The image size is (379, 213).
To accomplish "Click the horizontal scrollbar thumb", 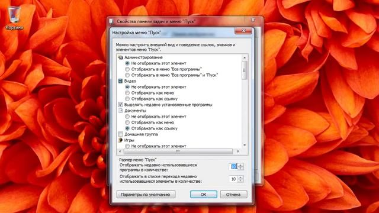I will [x=178, y=151].
